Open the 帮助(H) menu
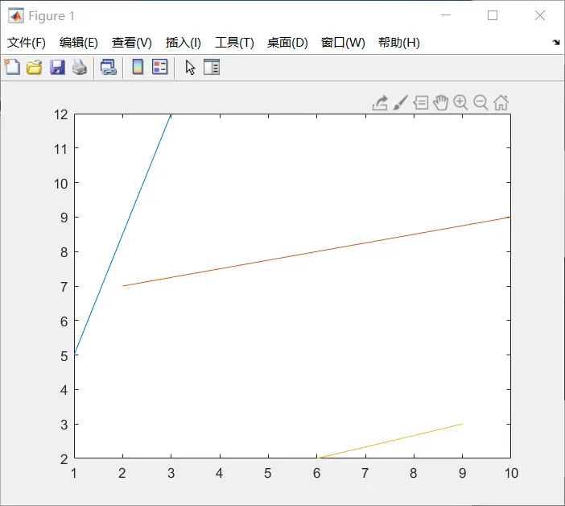565x506 pixels. [x=399, y=43]
